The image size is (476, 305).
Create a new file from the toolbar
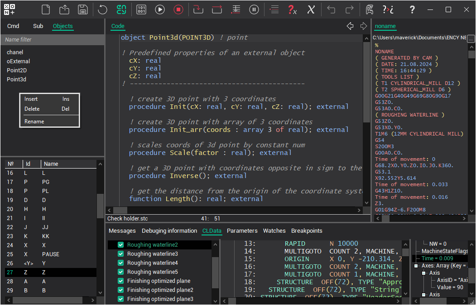pyautogui.click(x=45, y=9)
